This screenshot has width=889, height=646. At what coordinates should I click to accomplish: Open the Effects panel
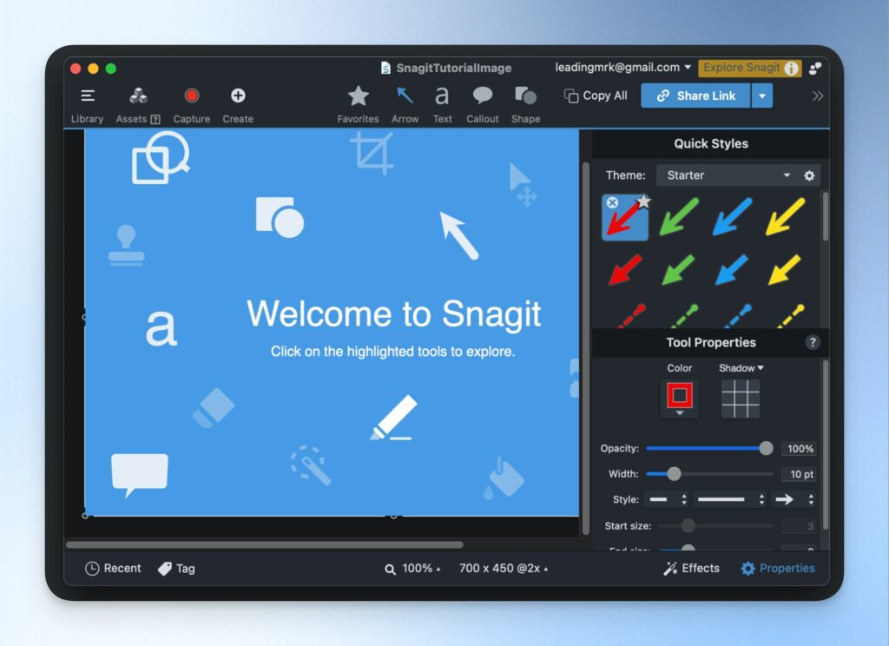pyautogui.click(x=691, y=569)
